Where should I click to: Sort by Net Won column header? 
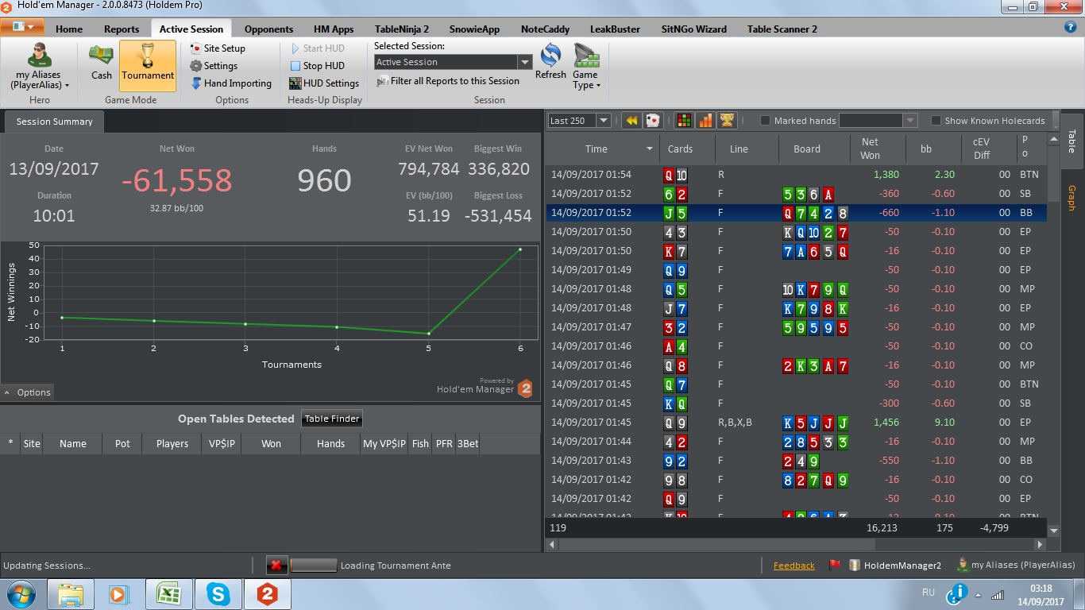(x=871, y=149)
